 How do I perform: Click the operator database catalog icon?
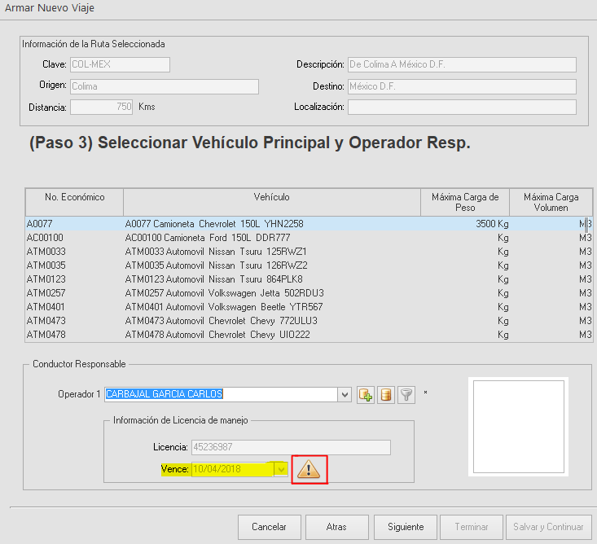click(386, 395)
